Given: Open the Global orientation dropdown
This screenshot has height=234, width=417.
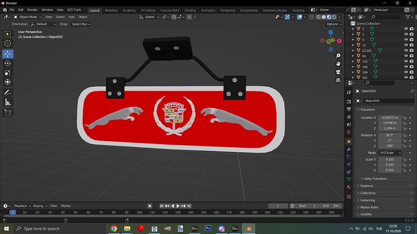Looking at the screenshot, I should click(149, 17).
